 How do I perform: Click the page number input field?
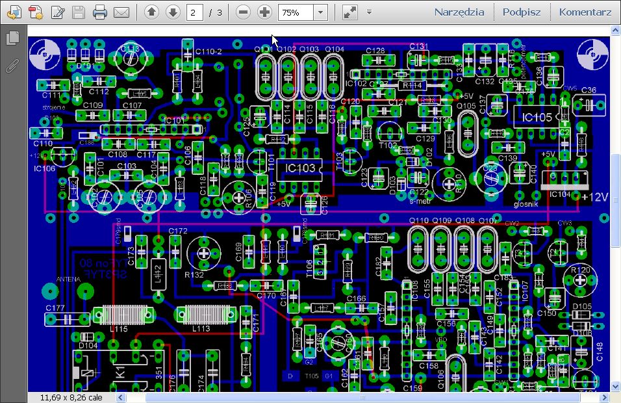click(194, 12)
